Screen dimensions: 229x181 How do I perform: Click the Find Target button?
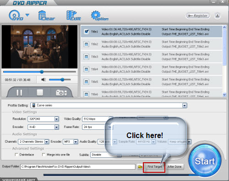pos(154,167)
